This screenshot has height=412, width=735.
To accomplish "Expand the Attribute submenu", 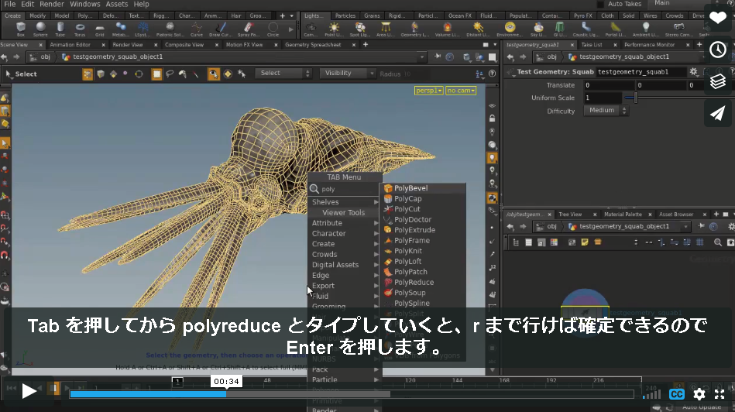I will tap(345, 223).
